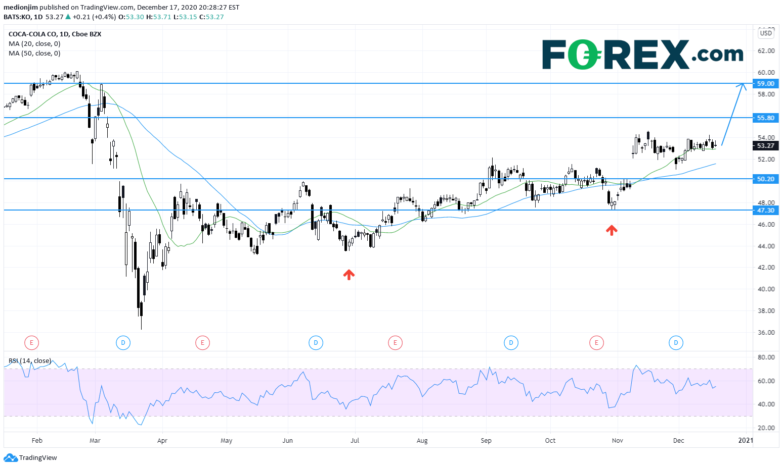Click the MA (50, close, 0) legend

[x=34, y=54]
